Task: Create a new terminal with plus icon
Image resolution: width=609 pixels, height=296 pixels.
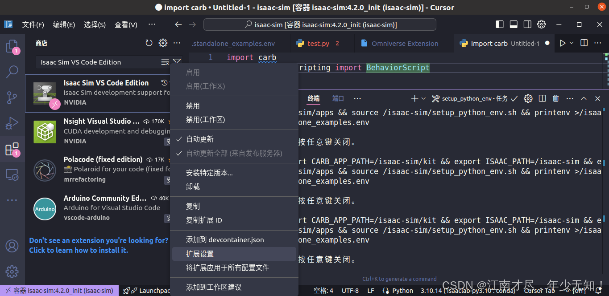Action: [414, 98]
